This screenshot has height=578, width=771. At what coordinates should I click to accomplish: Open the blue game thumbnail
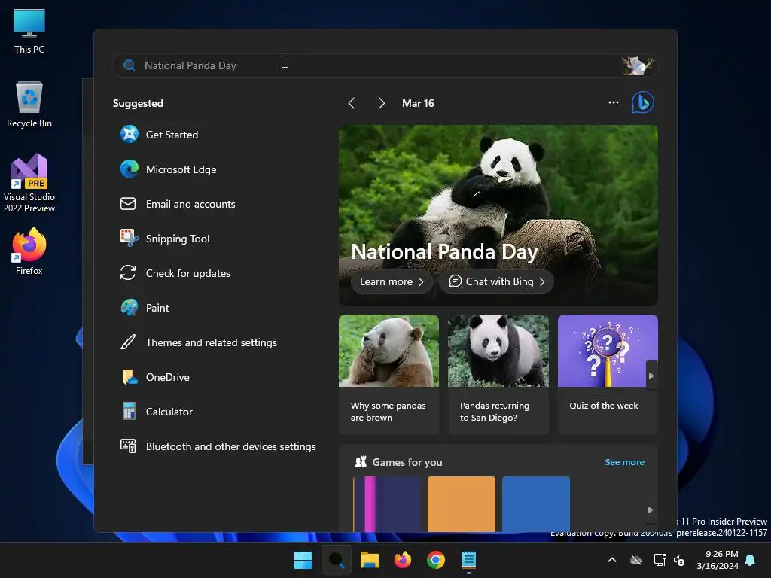[536, 503]
